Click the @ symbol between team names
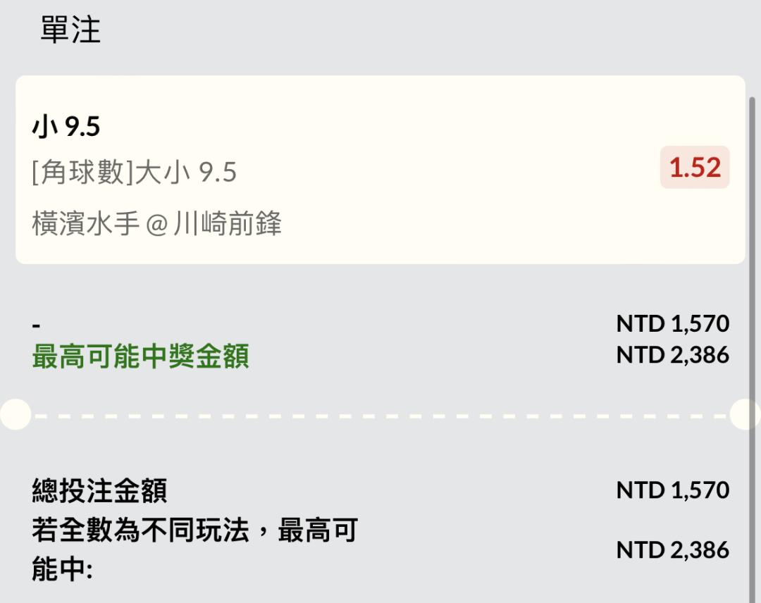This screenshot has height=603, width=761. (155, 225)
